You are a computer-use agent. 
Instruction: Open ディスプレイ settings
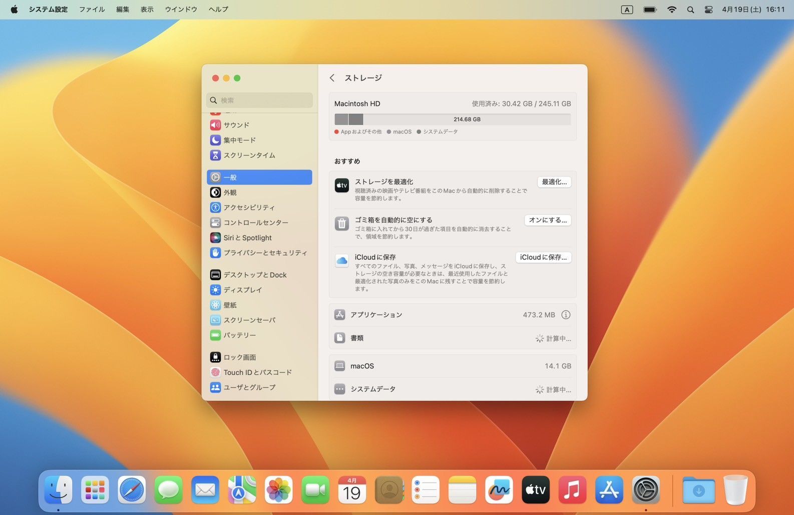[259, 289]
